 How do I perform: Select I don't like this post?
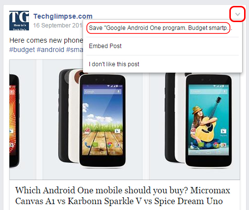(x=114, y=64)
